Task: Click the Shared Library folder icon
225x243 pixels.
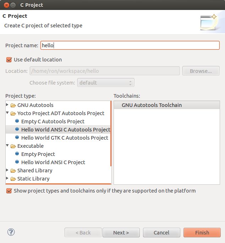Action: click(x=13, y=171)
